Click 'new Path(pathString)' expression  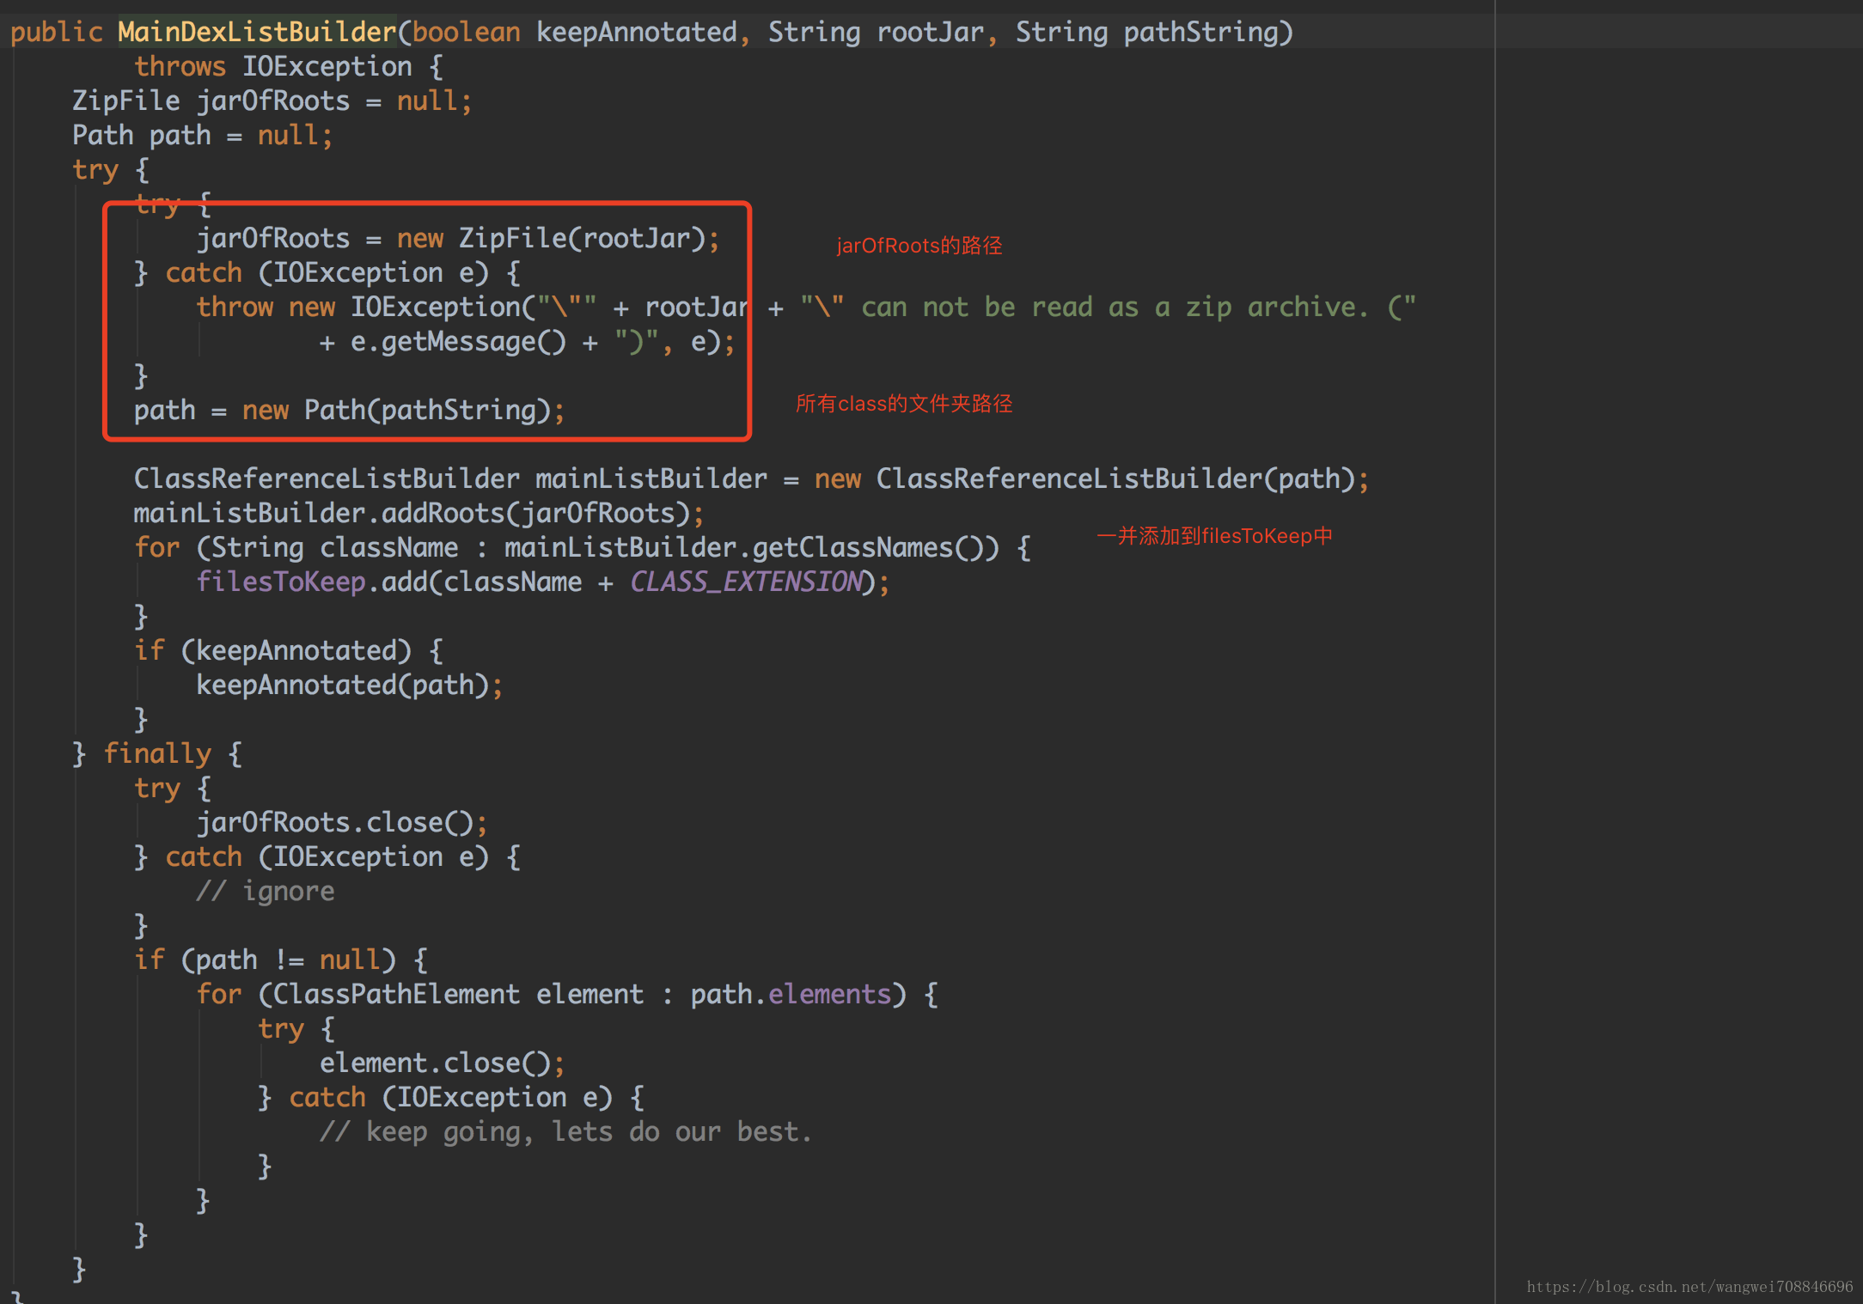395,411
